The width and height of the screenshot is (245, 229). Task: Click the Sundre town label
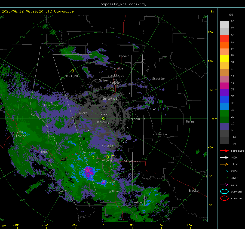point(82,113)
